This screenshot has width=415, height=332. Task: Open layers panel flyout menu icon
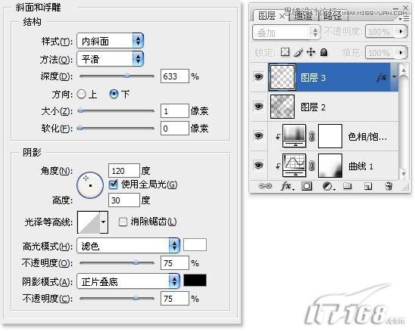(x=404, y=19)
